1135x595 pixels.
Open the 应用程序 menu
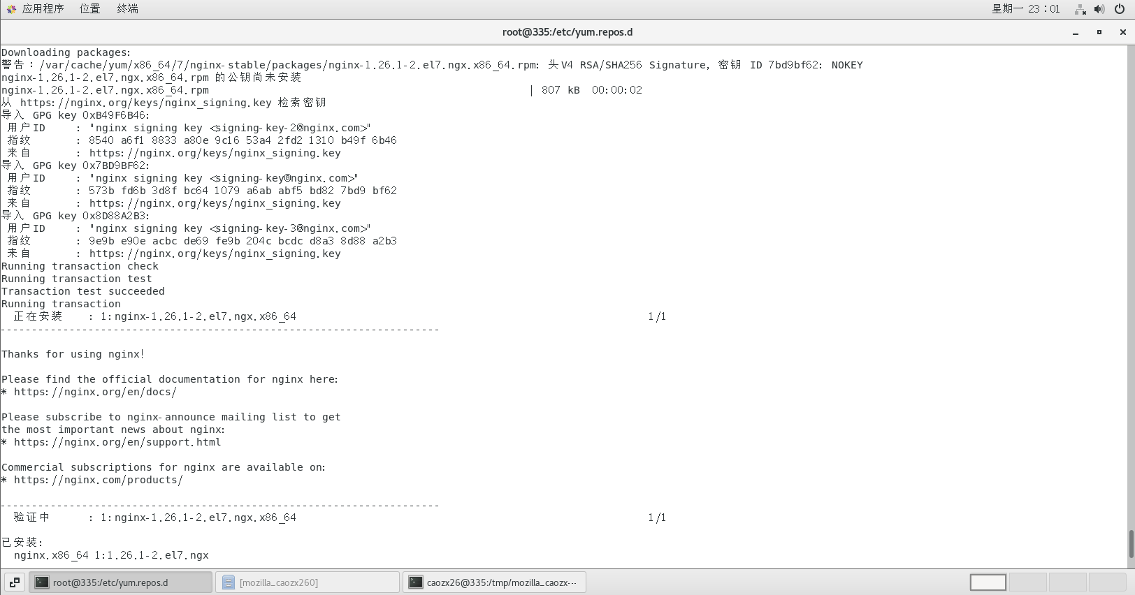tap(43, 8)
